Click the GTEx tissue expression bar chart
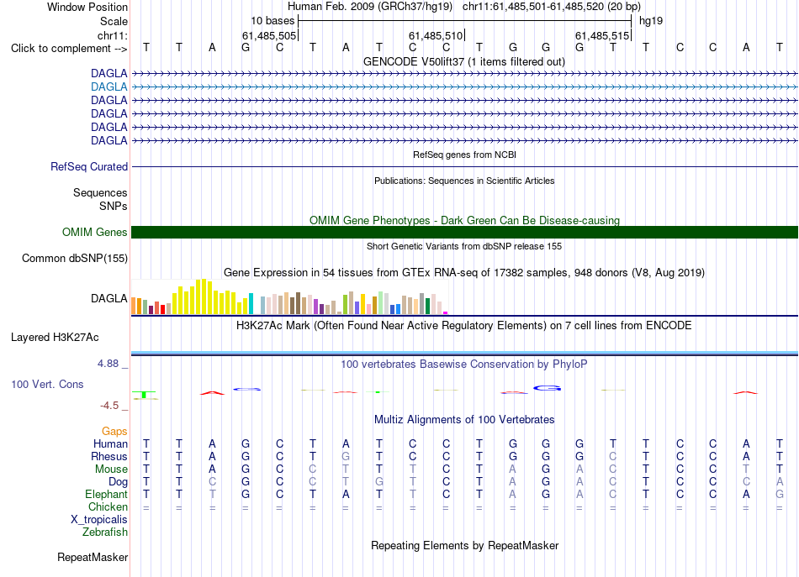This screenshot has width=799, height=577. tap(289, 296)
